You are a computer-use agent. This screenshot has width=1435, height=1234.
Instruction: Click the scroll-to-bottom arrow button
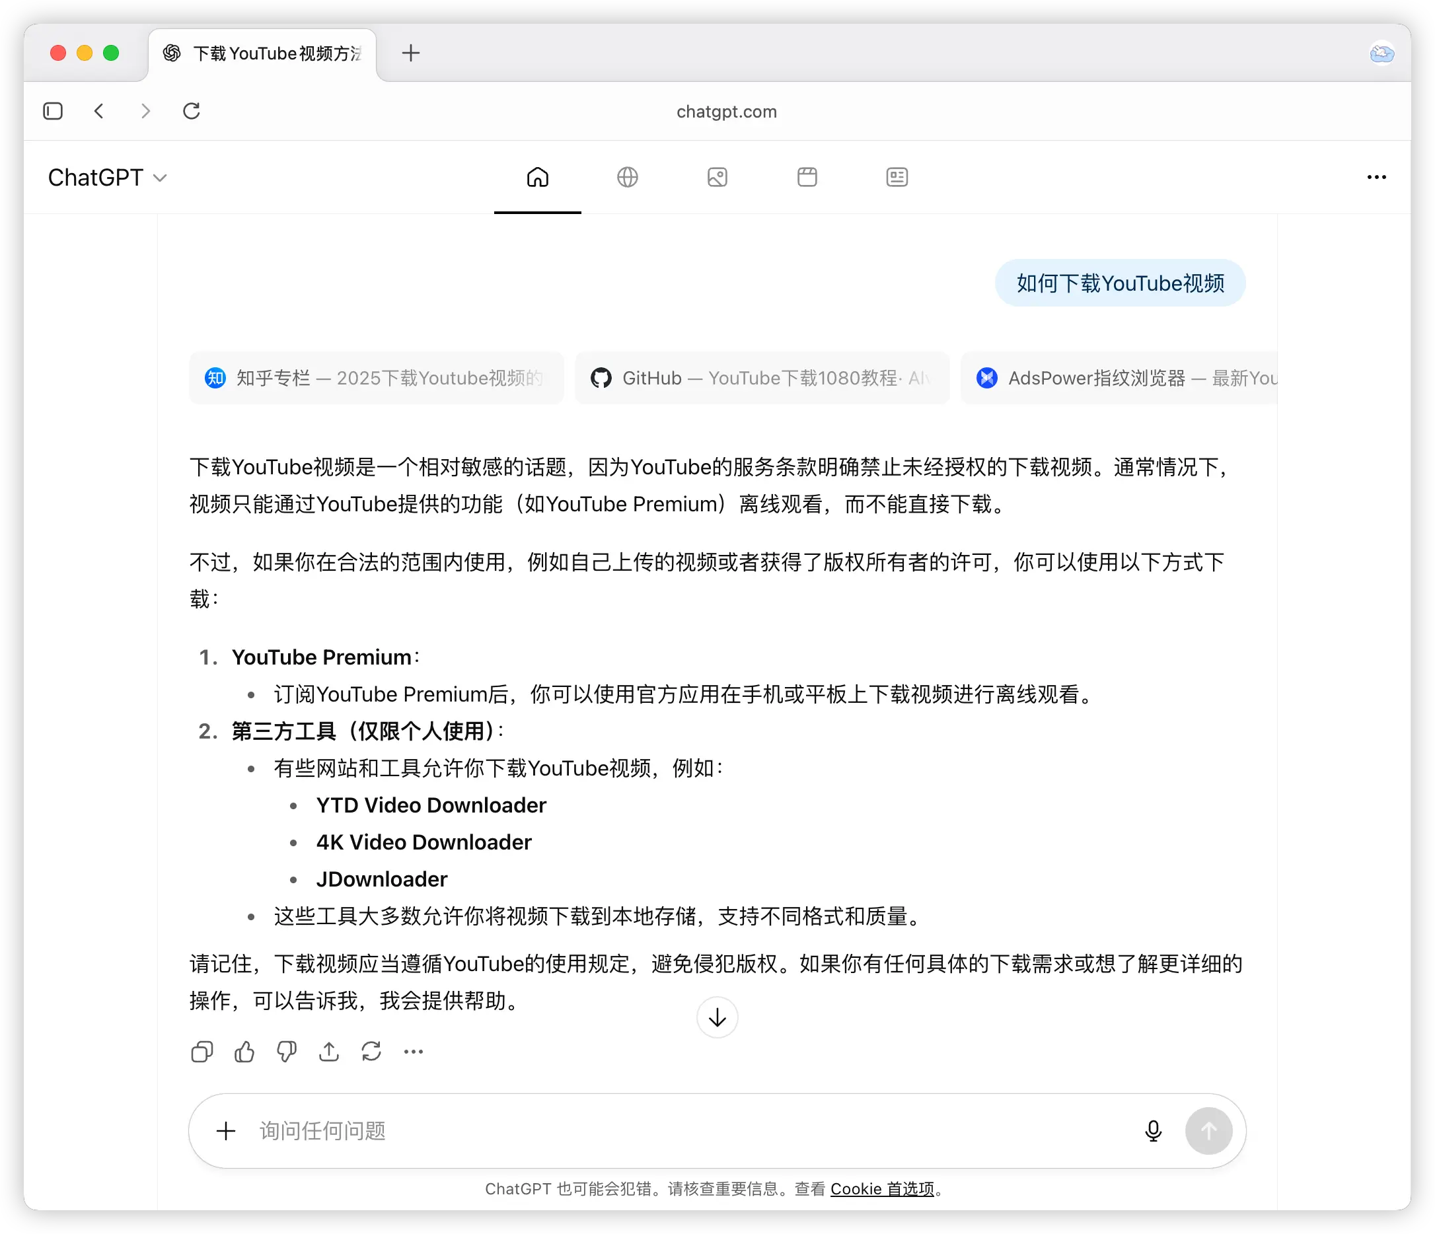[717, 1017]
